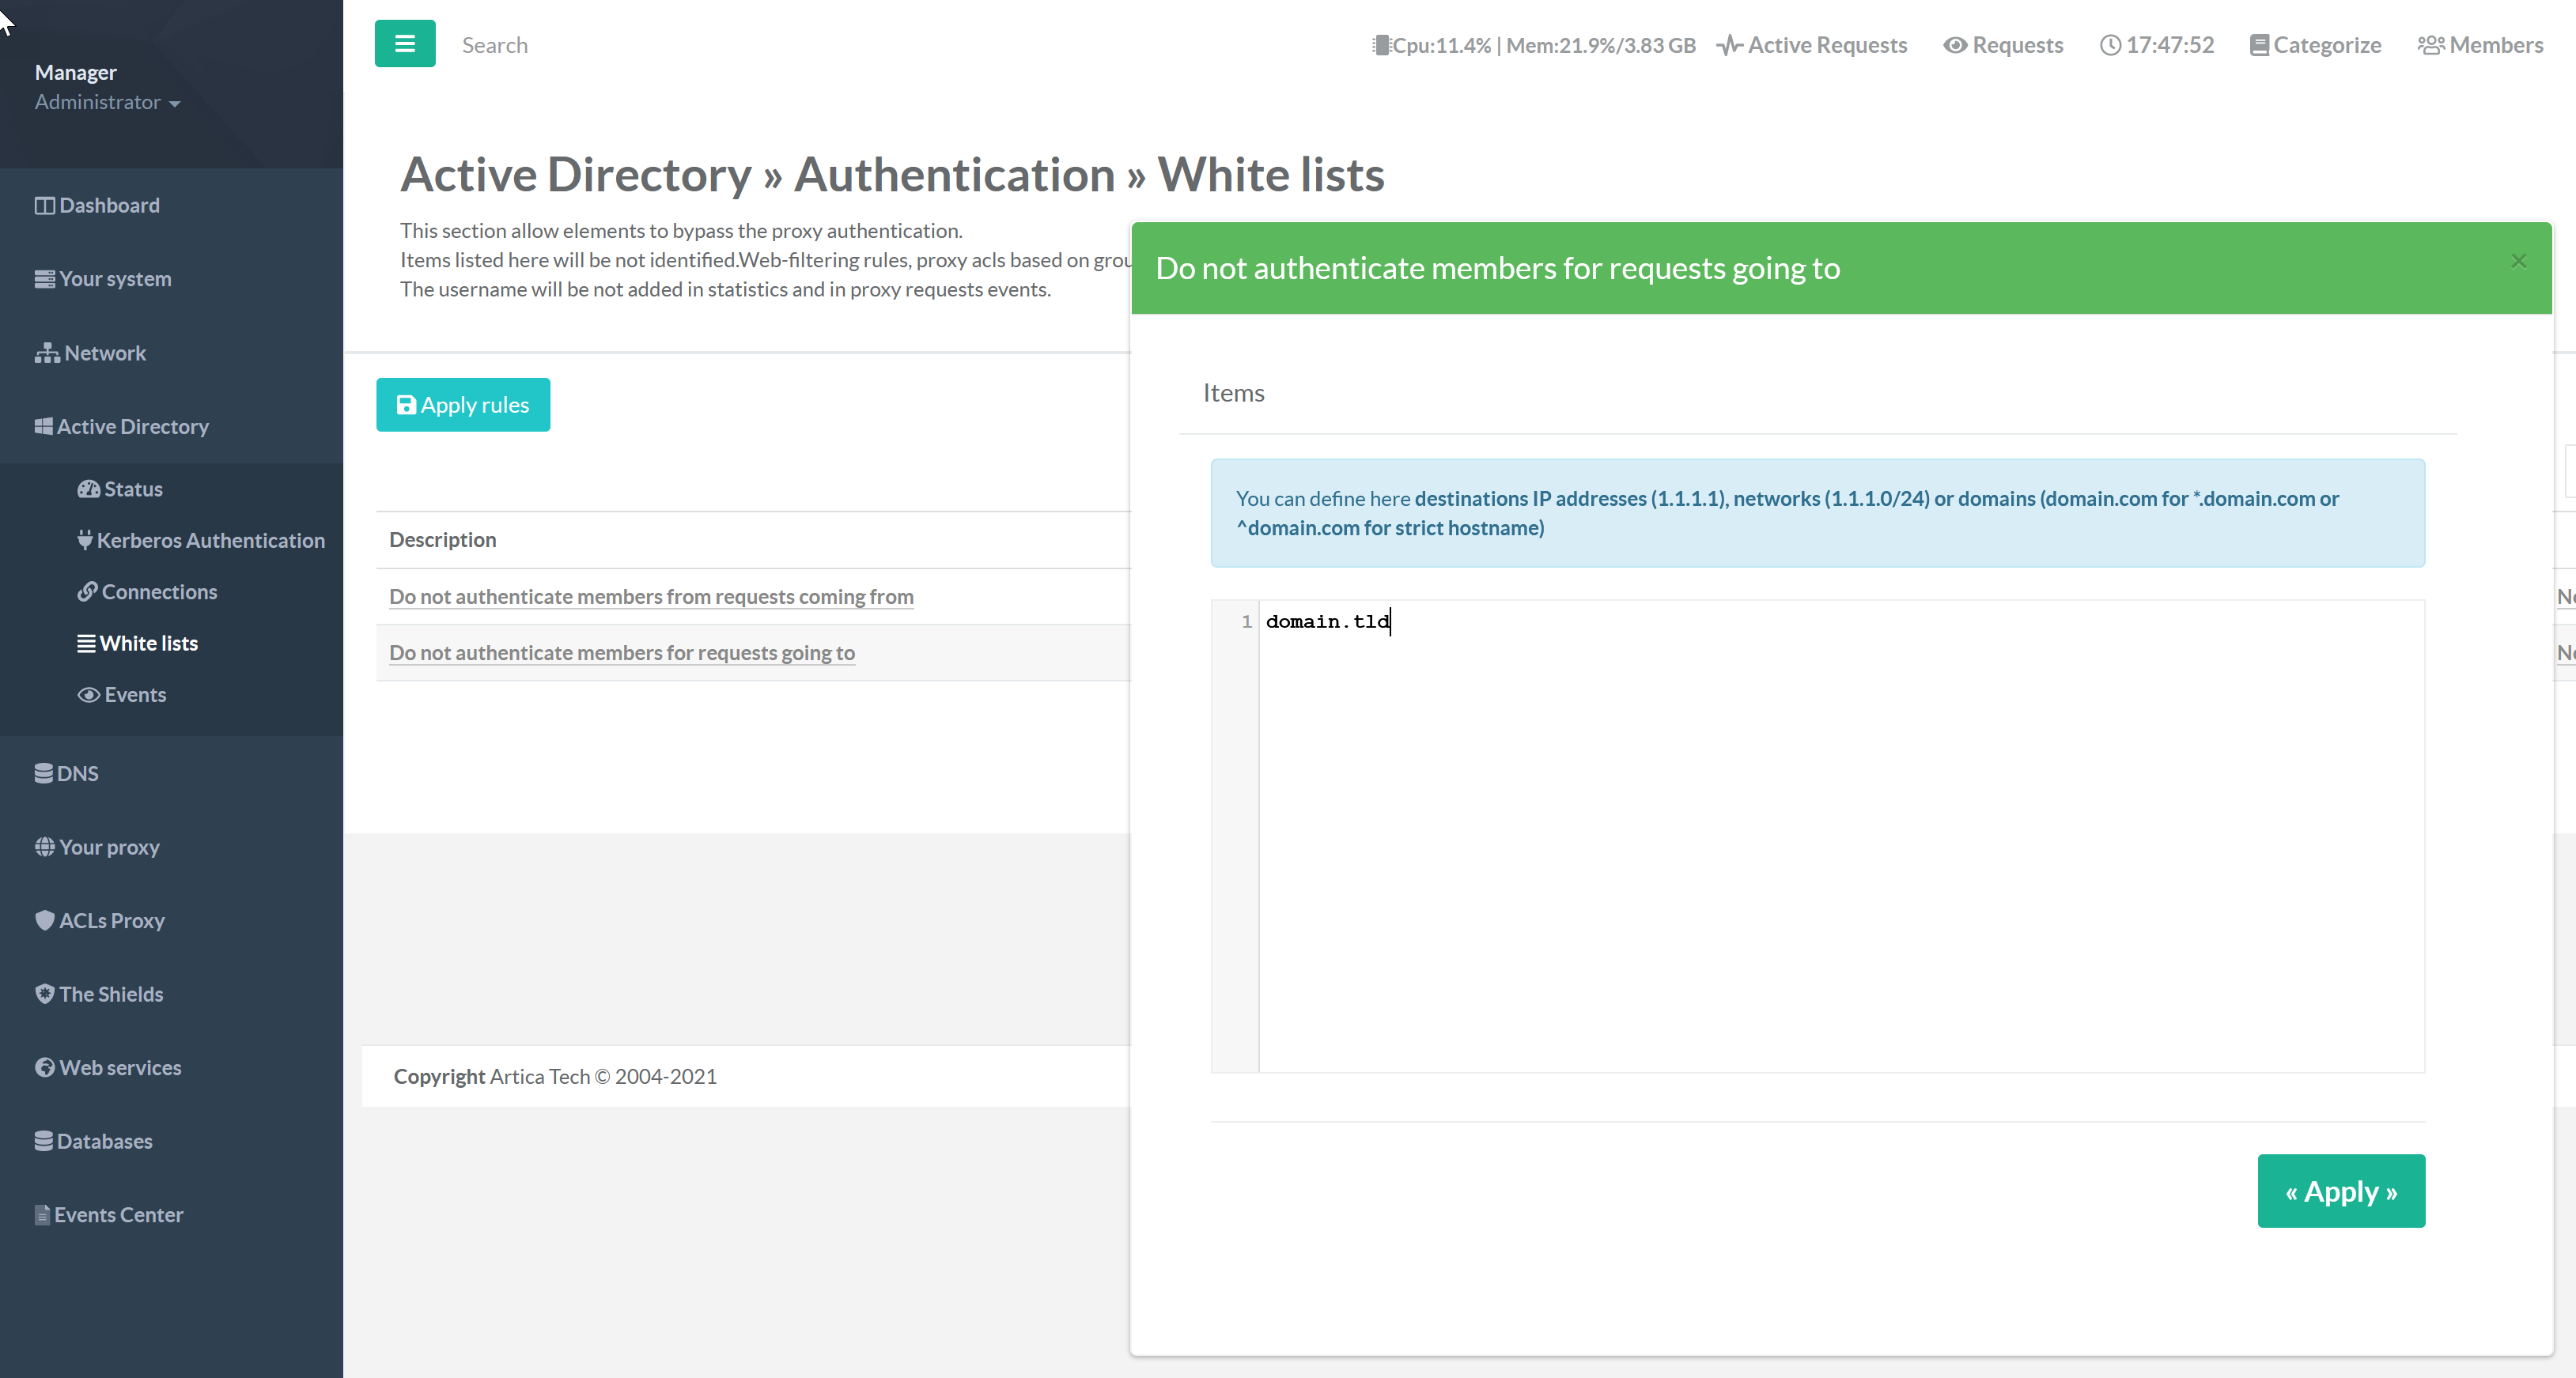Open 'requests coming from' whitelist link
The image size is (2576, 1378).
[x=650, y=597]
